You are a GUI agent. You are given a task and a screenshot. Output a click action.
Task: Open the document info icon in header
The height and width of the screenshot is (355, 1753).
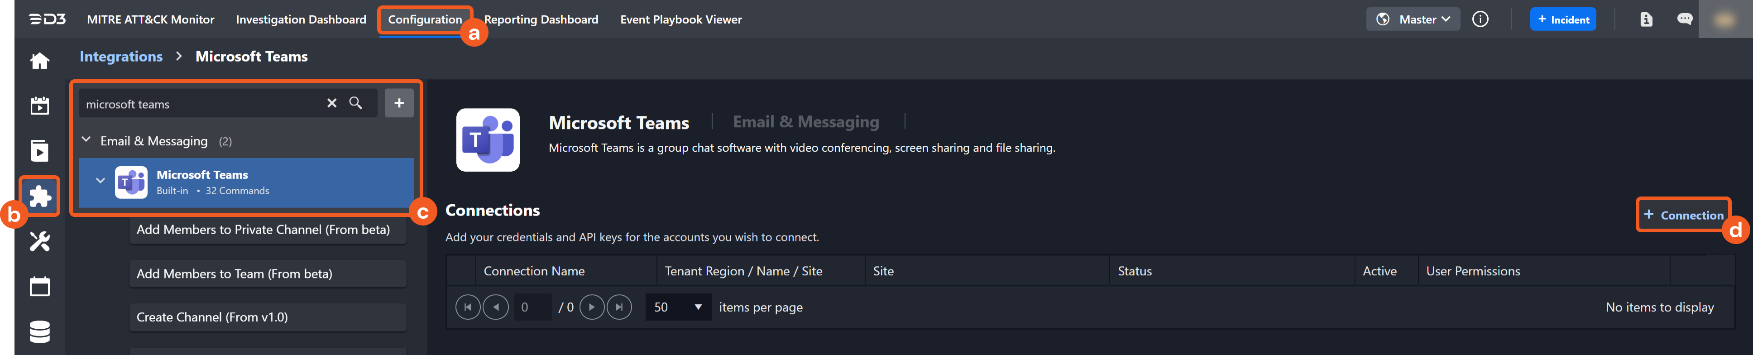(x=1646, y=19)
